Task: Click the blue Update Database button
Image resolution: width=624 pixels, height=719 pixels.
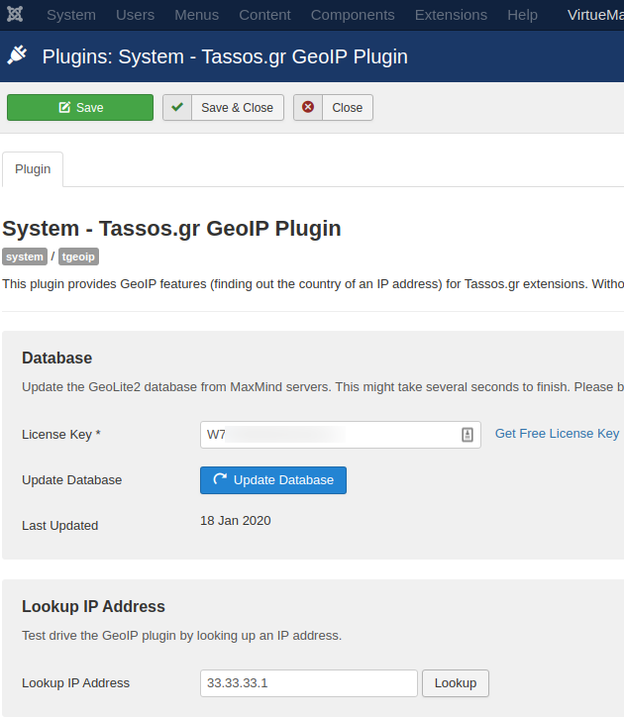Action: 273,480
